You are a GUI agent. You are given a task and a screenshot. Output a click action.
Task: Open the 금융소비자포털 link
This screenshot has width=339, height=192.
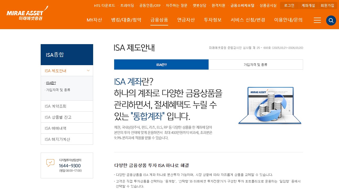click(x=242, y=6)
